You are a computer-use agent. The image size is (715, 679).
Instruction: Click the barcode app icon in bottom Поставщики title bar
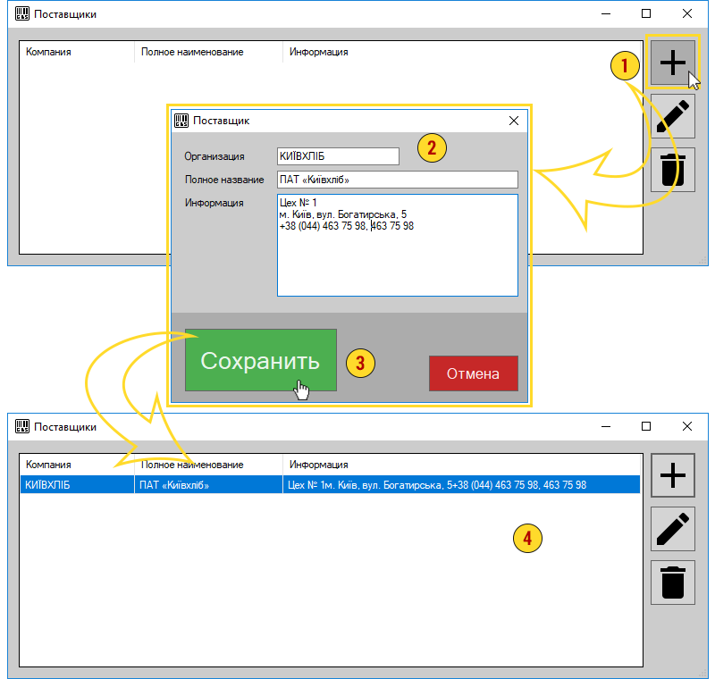21,426
